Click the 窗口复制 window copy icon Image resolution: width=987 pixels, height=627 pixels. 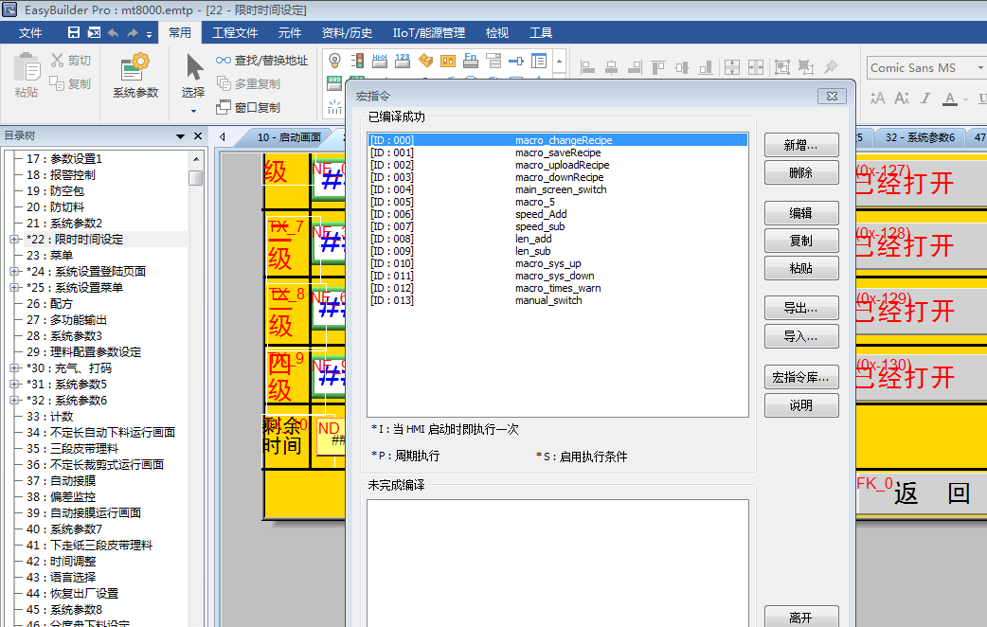coord(224,108)
